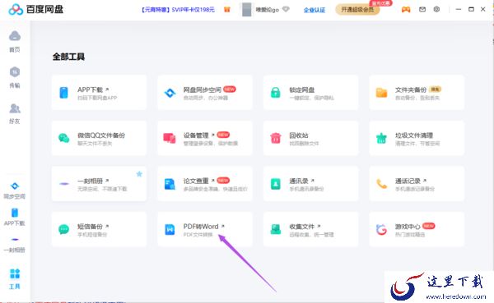Click the SVIP年卡仅198元 promo link

(x=178, y=10)
